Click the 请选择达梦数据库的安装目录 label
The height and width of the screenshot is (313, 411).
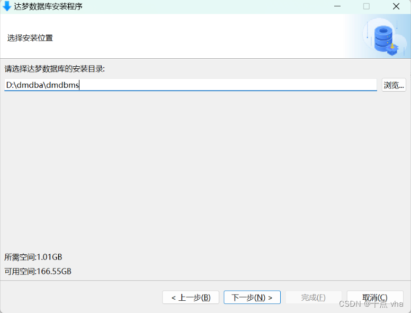(x=55, y=69)
